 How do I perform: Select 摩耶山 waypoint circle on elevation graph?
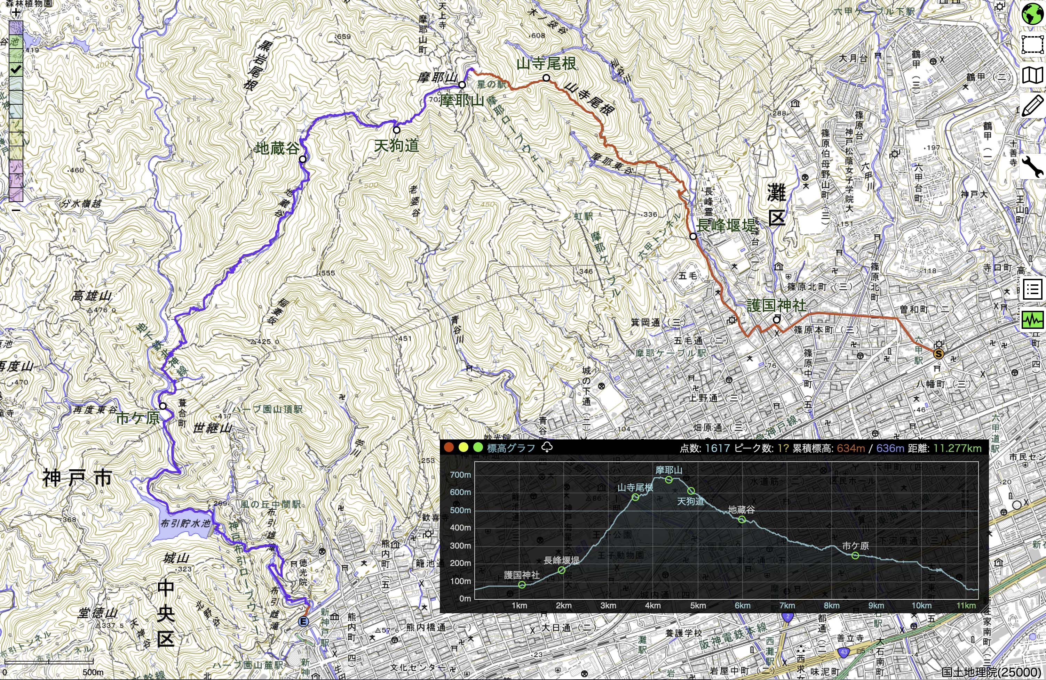(668, 479)
